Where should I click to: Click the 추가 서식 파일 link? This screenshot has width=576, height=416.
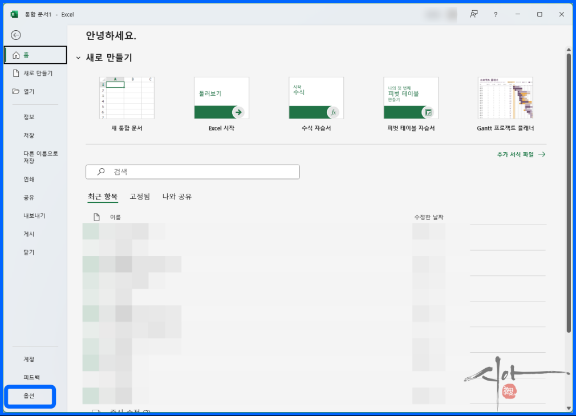coord(521,154)
